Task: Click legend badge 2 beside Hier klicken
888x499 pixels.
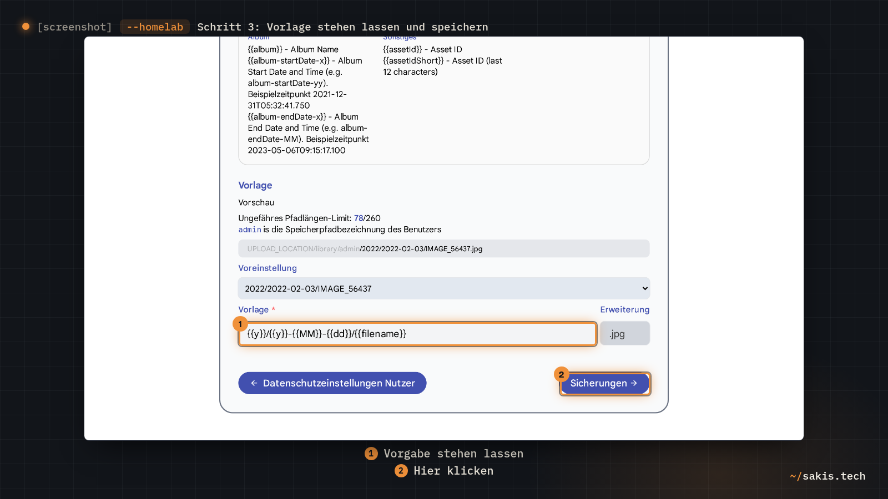Action: click(x=401, y=471)
